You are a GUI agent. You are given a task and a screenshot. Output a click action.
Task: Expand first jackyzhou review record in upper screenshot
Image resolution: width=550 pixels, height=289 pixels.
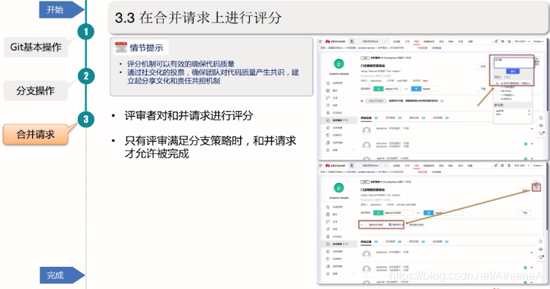(532, 128)
